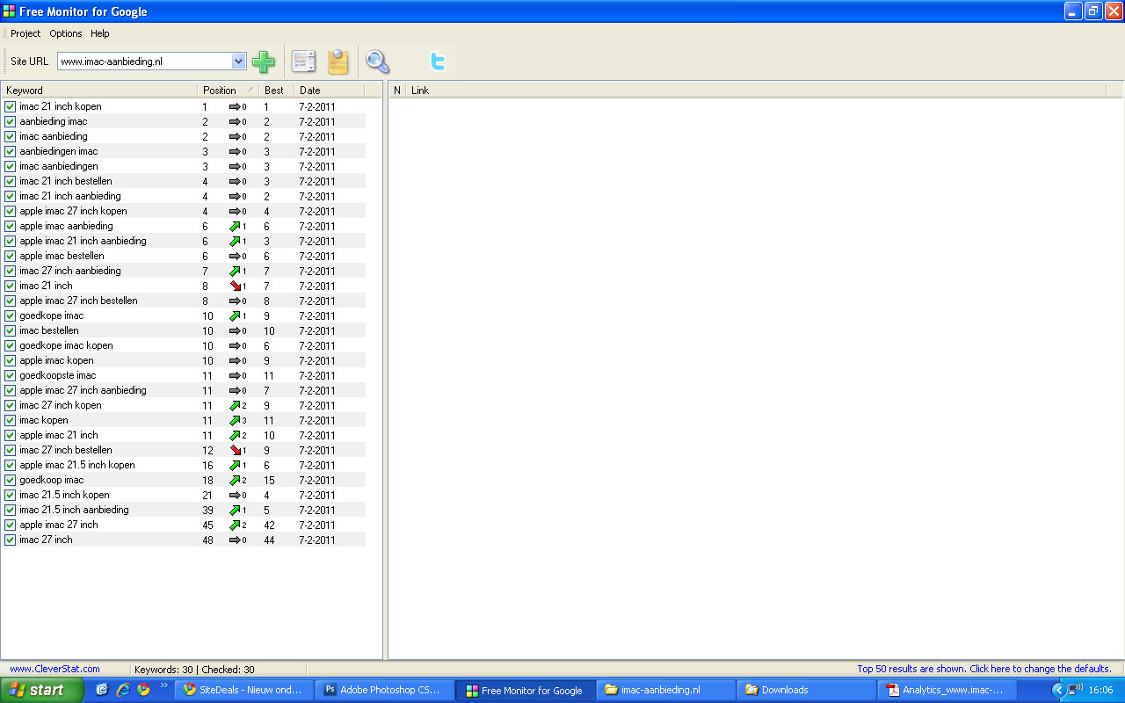
Task: Toggle checkbox for 'goedkoop imac'
Action: (x=11, y=480)
